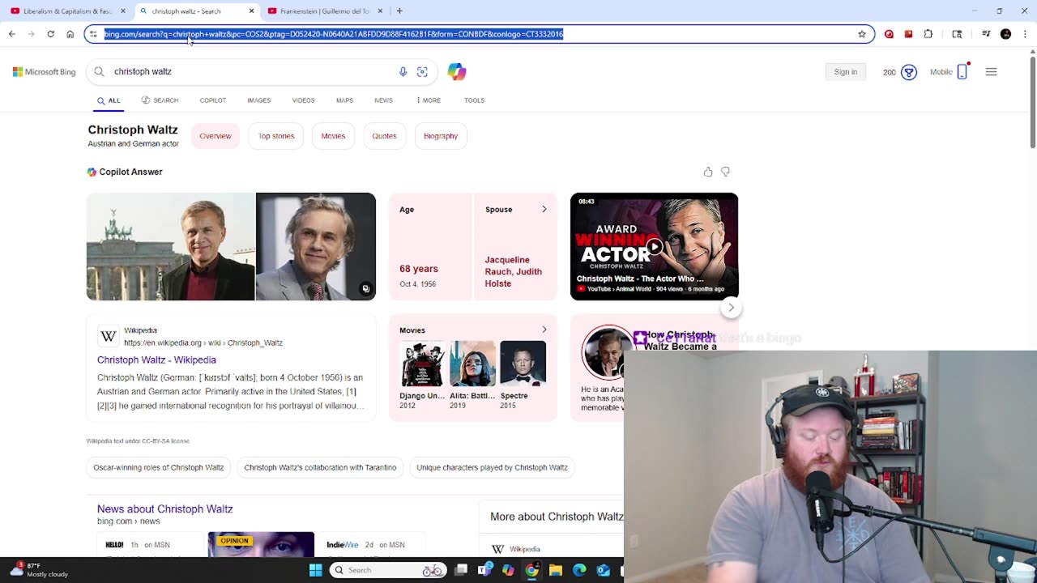
Task: Expand the Movies card arrow
Action: [x=544, y=330]
